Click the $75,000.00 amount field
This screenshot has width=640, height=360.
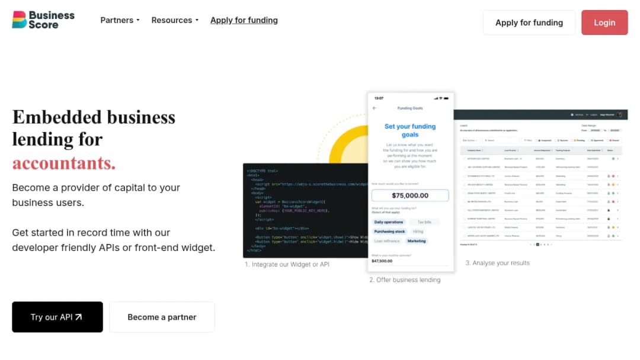pos(410,195)
